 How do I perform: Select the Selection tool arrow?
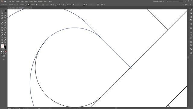[x=2, y=11]
